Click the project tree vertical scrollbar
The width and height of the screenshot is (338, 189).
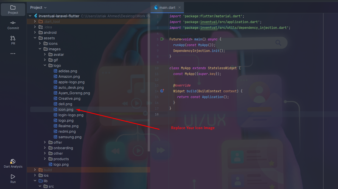pyautogui.click(x=149, y=82)
